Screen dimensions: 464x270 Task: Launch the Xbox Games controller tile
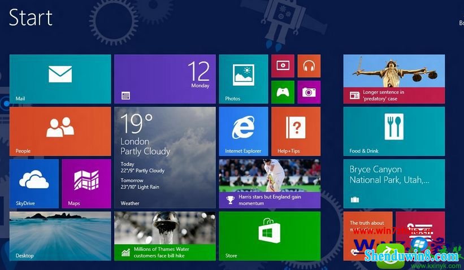[x=283, y=92]
